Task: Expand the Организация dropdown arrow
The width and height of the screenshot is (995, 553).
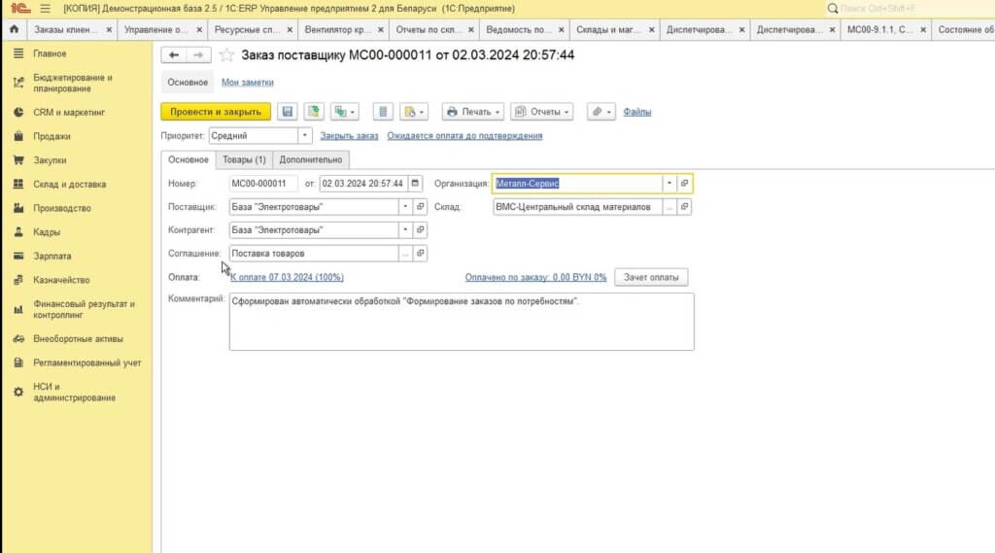Action: [x=669, y=184]
